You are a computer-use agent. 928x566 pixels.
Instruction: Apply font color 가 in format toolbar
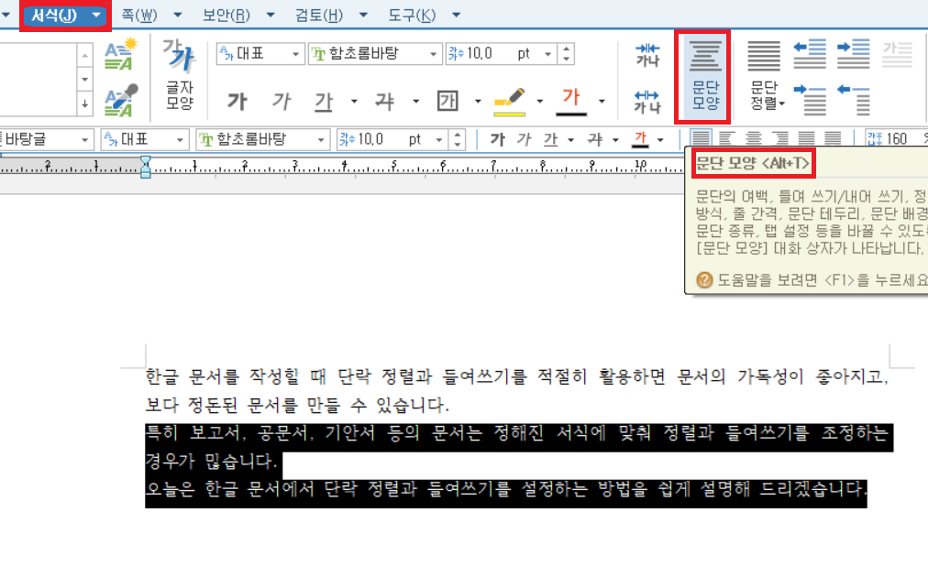(640, 139)
